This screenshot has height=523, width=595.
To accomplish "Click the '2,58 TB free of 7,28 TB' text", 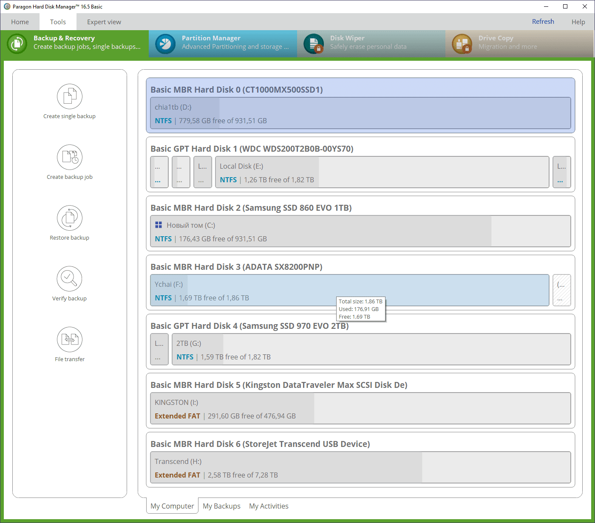I will (243, 475).
